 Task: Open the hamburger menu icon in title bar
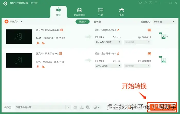click(156, 3)
